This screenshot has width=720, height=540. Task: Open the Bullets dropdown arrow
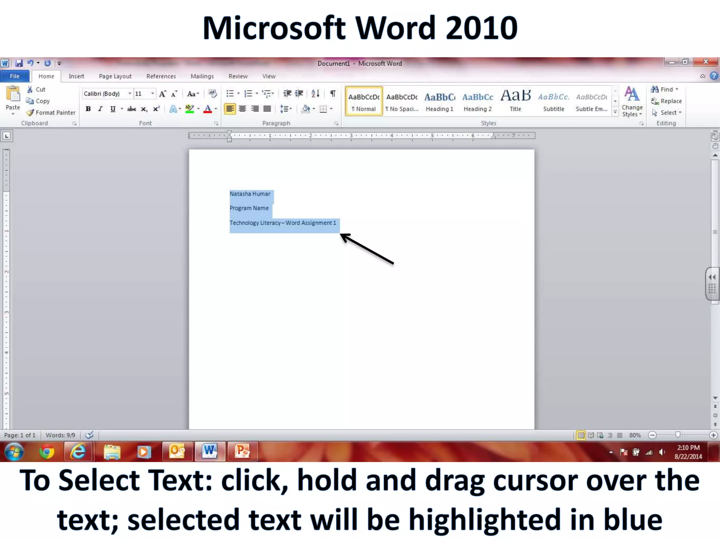(239, 94)
